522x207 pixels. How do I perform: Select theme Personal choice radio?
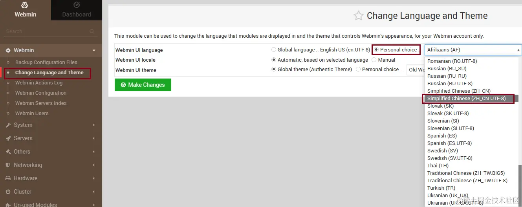tap(358, 70)
